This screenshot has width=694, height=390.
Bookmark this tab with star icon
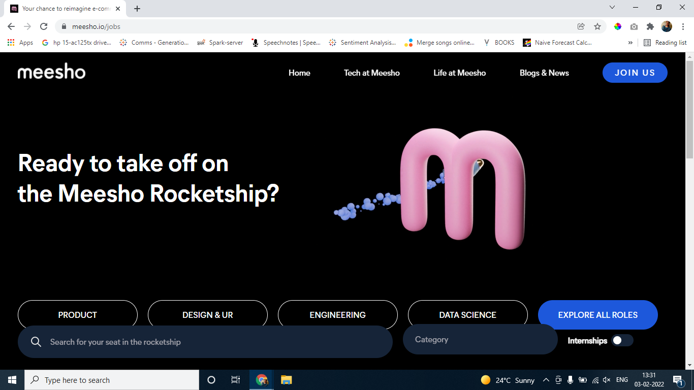point(597,26)
